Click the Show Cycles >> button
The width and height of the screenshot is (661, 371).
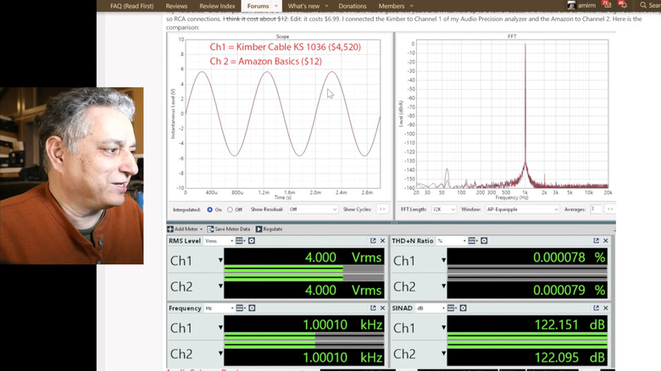(382, 209)
